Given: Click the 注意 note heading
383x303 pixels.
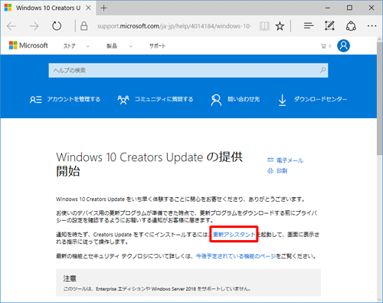Looking at the screenshot, I should point(70,278).
